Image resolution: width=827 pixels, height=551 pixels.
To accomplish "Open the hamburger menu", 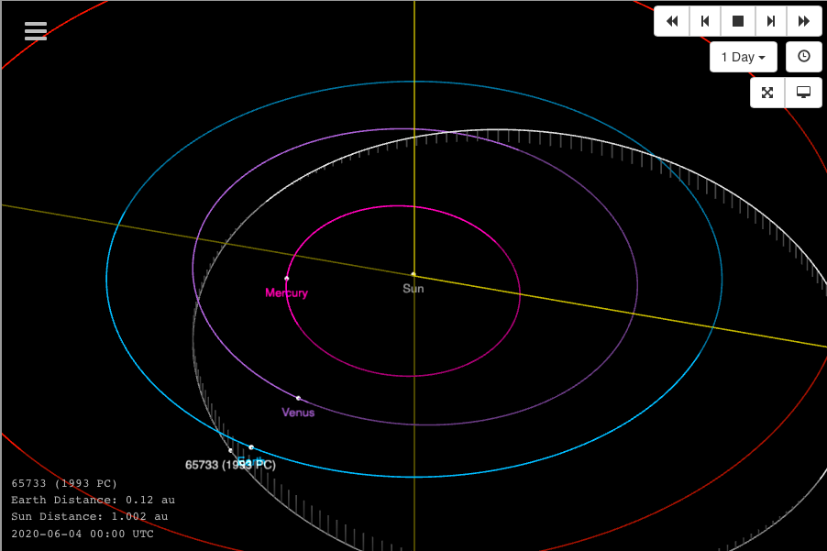I will (x=36, y=31).
